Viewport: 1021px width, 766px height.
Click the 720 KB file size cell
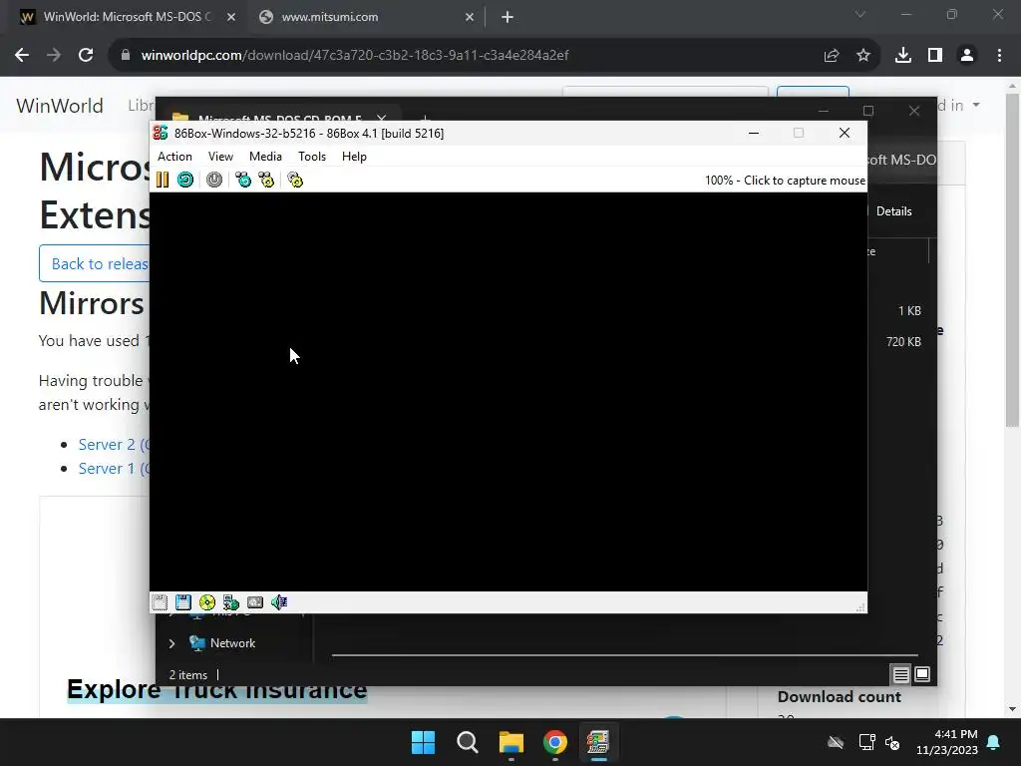tap(903, 341)
